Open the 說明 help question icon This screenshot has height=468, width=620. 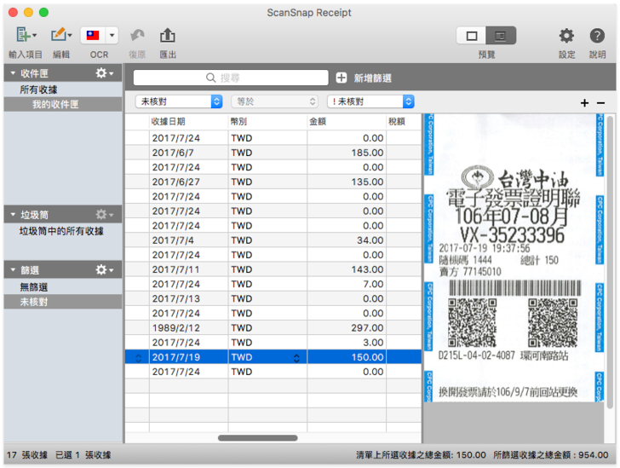click(597, 36)
